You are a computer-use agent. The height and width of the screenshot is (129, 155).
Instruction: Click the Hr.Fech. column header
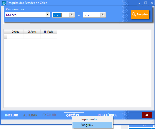(x=49, y=32)
